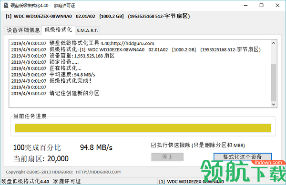This screenshot has width=286, height=185.
Task: Click the log line 平均速度: 94.8 MB/s
Action: (53, 75)
